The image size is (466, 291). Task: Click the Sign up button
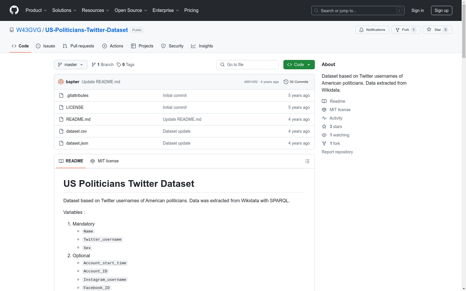tap(442, 10)
